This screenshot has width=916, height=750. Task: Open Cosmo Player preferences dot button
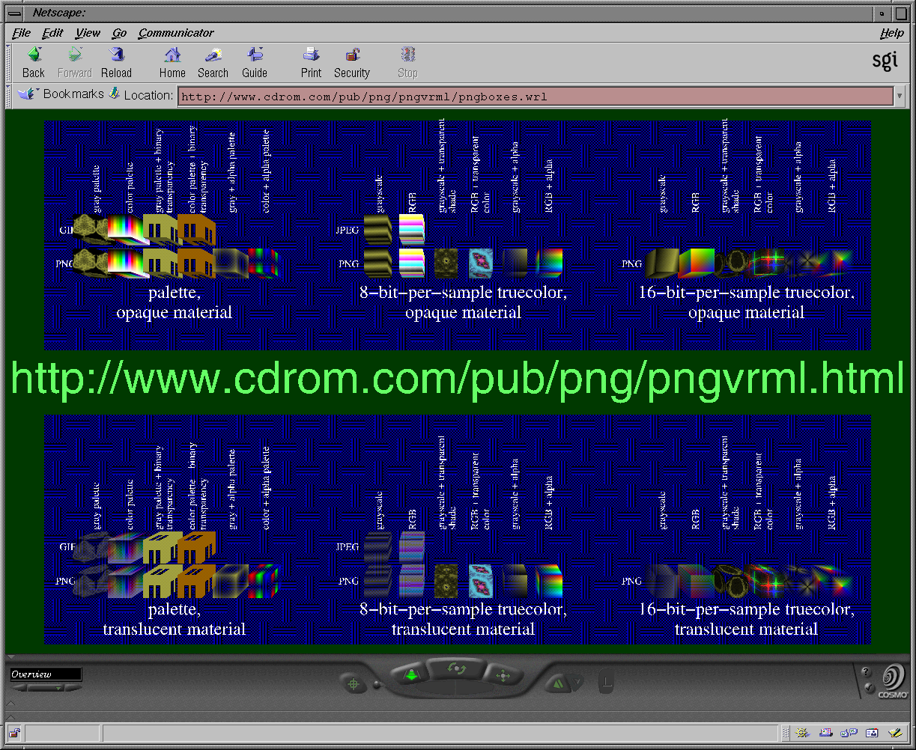tap(869, 688)
